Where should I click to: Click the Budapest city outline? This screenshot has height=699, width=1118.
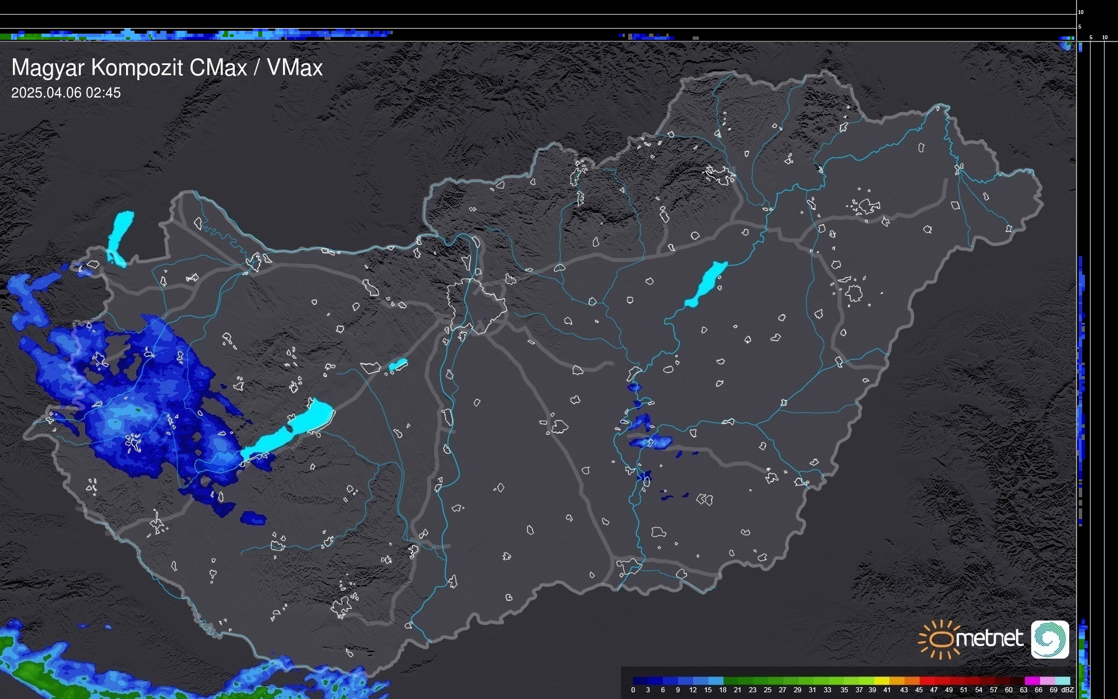tap(478, 305)
